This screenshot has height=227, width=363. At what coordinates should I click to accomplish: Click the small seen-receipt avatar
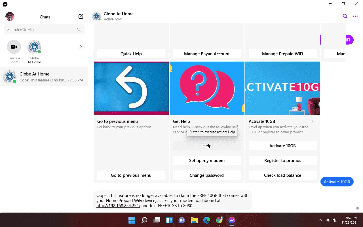tap(358, 209)
